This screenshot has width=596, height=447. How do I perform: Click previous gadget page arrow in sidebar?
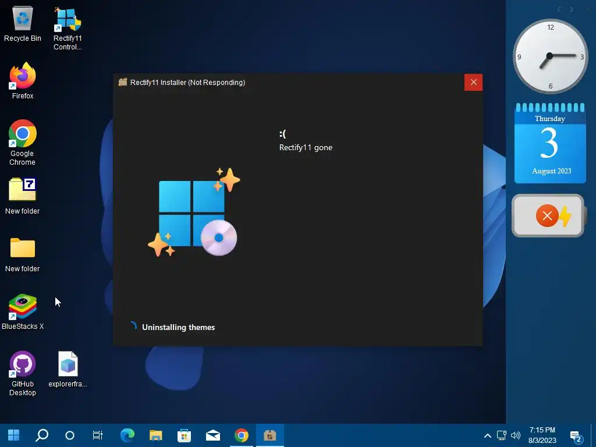point(559,9)
